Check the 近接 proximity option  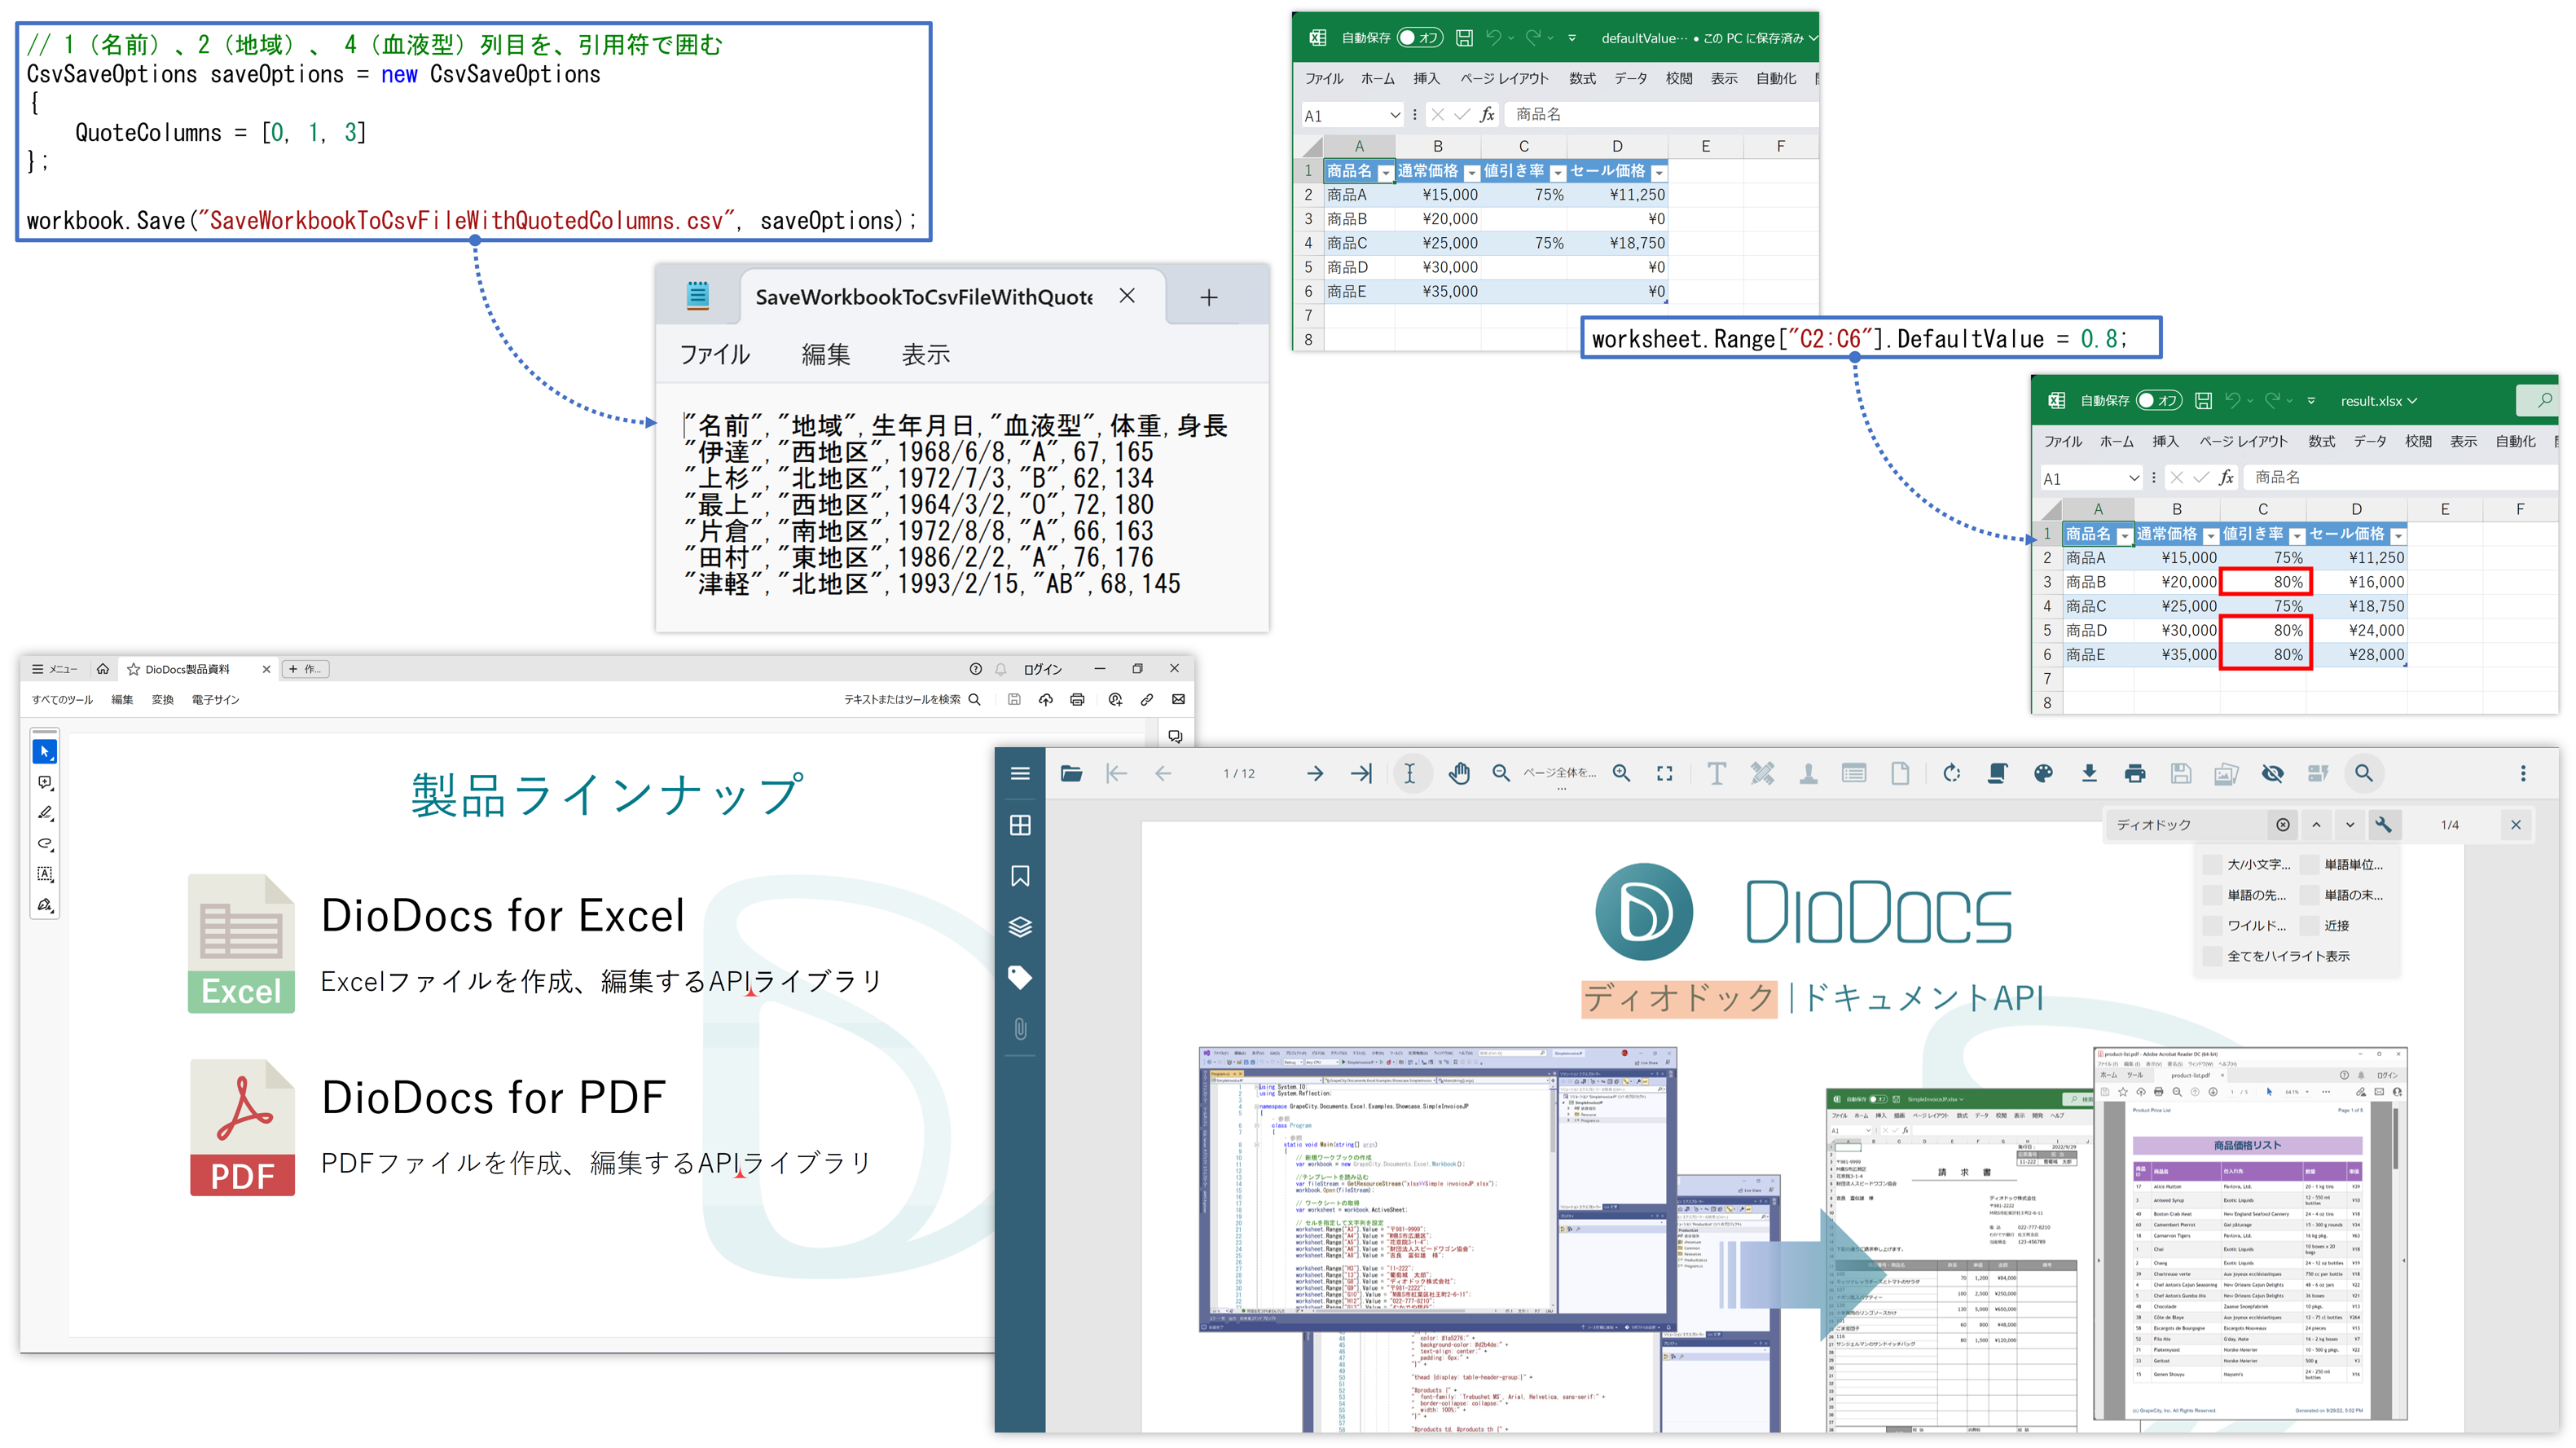[2310, 926]
